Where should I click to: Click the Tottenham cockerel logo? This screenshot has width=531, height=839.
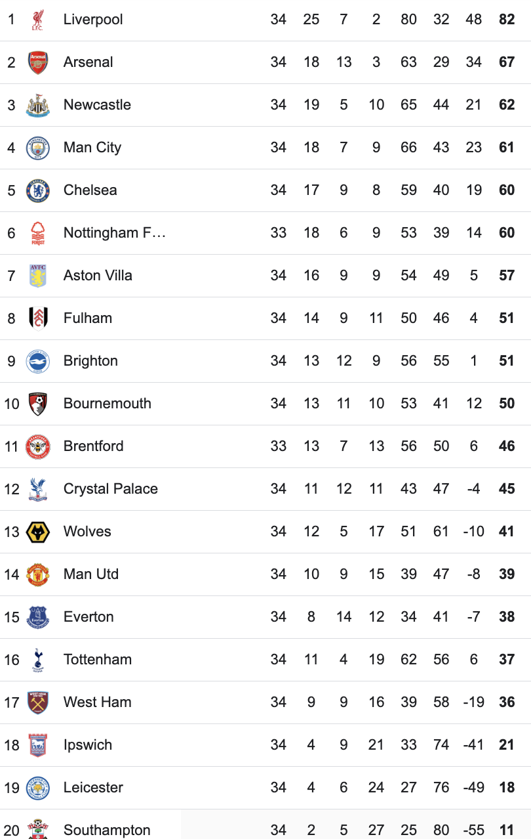38,660
